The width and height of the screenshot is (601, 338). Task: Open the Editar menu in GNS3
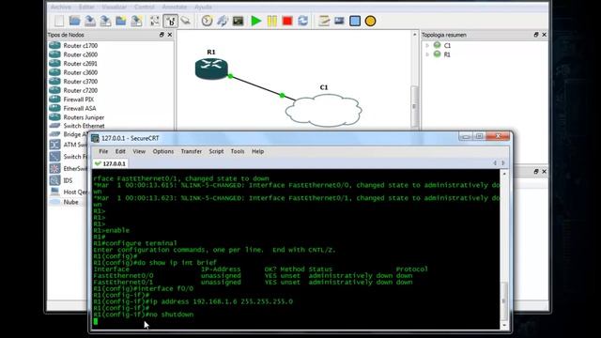(86, 7)
